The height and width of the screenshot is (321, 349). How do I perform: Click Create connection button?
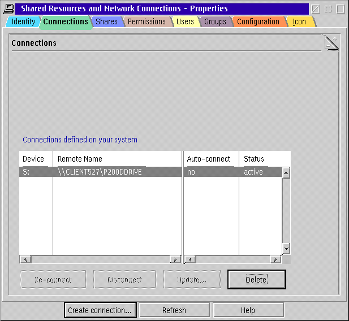coord(100,310)
